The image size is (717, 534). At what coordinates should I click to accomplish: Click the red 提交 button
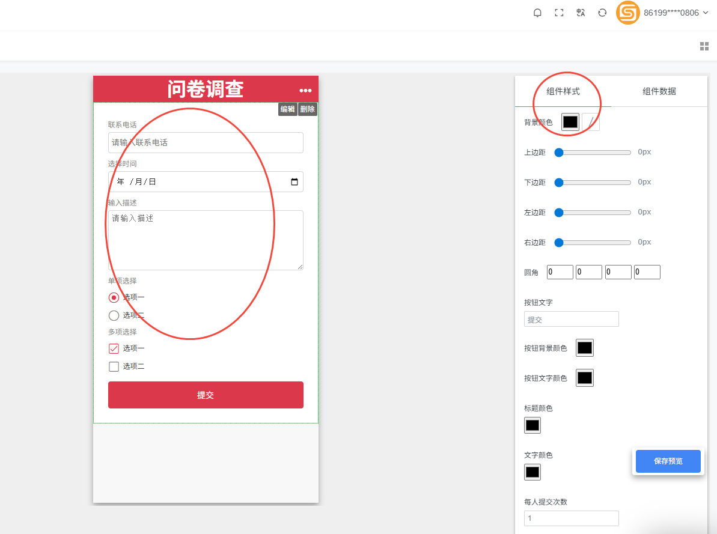click(206, 395)
